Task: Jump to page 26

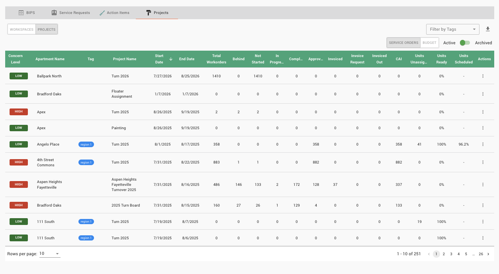Action: 481,254
